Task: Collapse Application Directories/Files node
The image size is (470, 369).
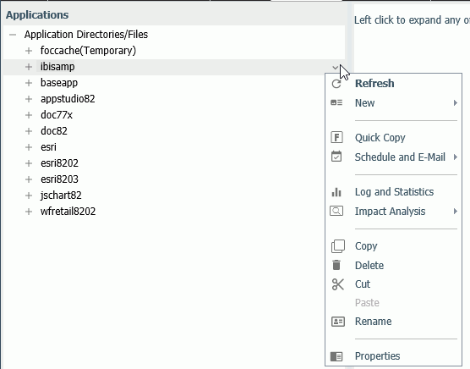Action: coord(13,35)
